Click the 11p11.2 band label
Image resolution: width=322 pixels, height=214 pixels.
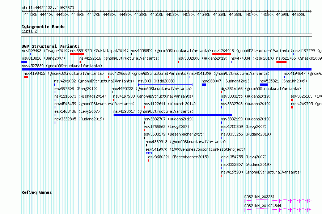point(29,31)
